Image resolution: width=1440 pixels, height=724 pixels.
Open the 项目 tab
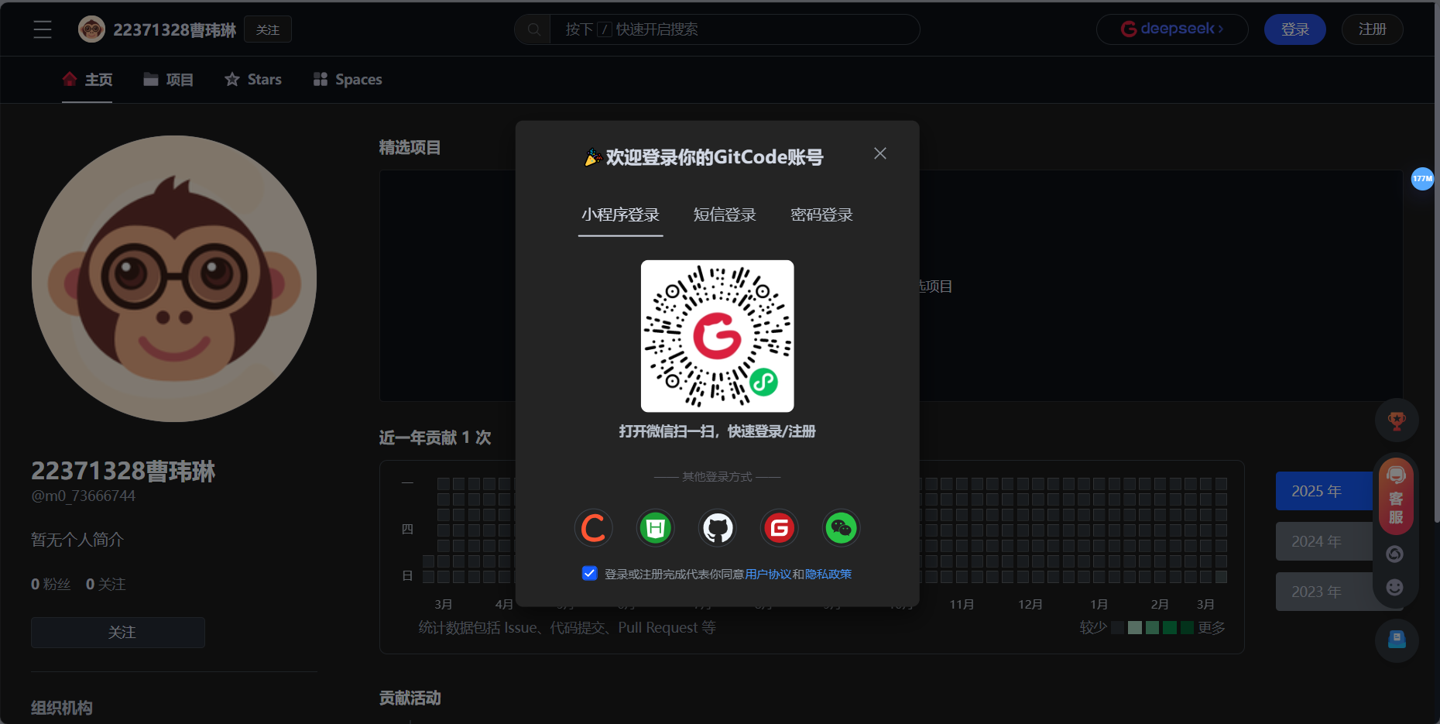pos(168,80)
